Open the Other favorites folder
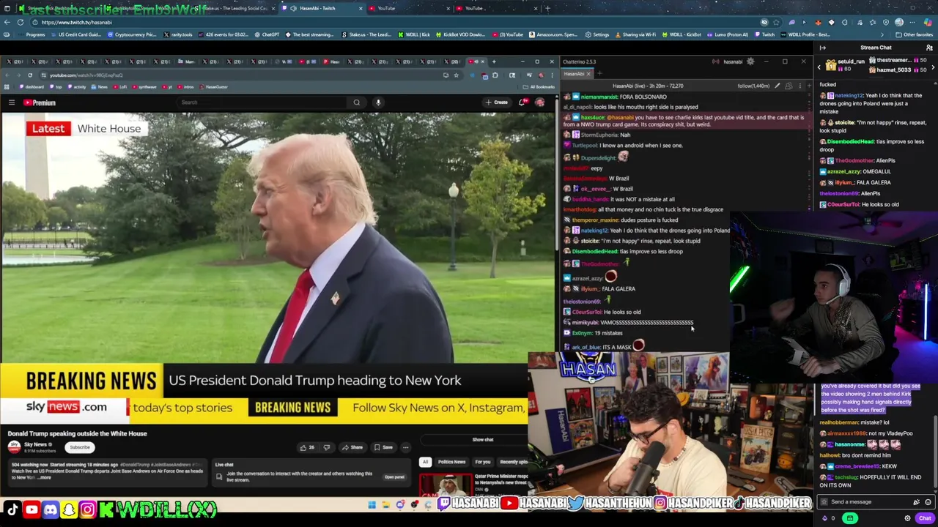The image size is (938, 527). pos(914,34)
